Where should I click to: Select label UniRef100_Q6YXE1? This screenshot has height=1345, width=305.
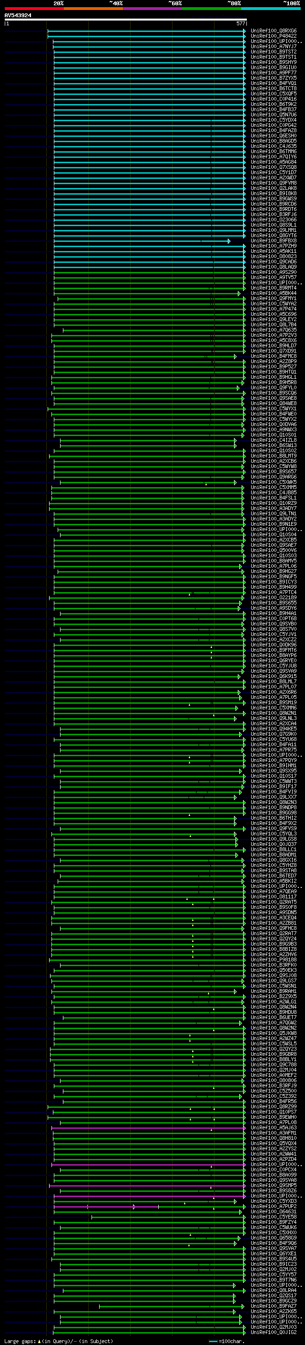tap(274, 1253)
